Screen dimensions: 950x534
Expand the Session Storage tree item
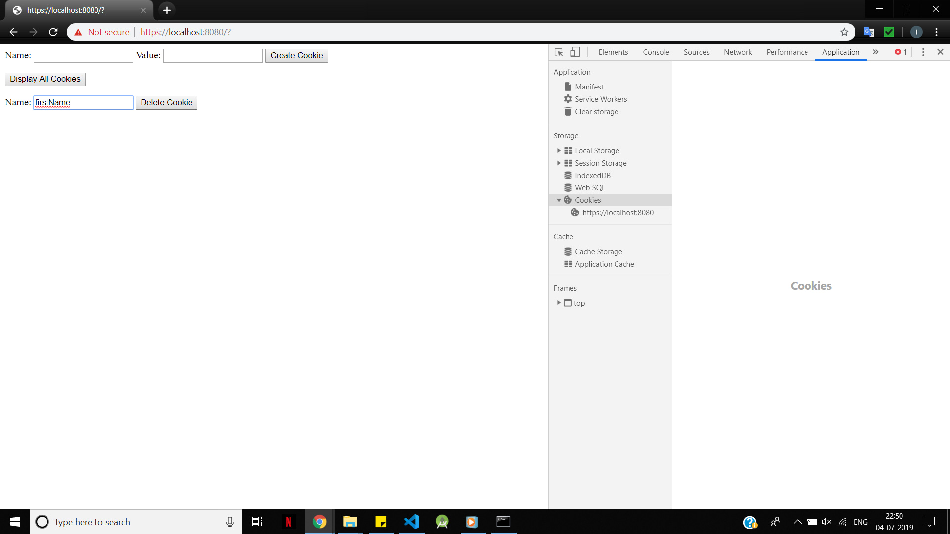(x=559, y=163)
